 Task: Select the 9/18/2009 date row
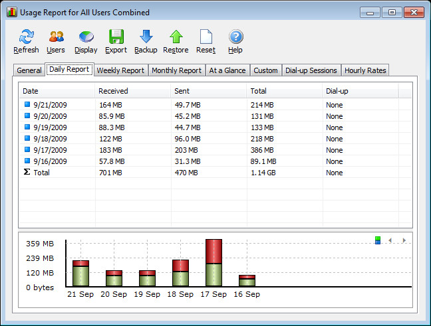215,139
